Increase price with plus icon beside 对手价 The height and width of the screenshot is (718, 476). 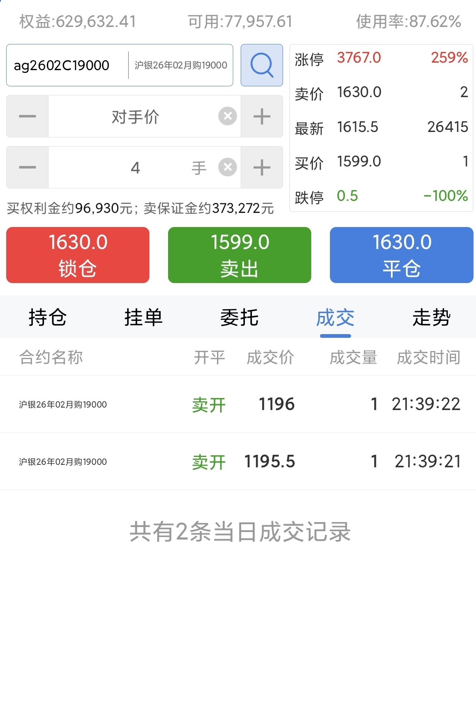(262, 116)
